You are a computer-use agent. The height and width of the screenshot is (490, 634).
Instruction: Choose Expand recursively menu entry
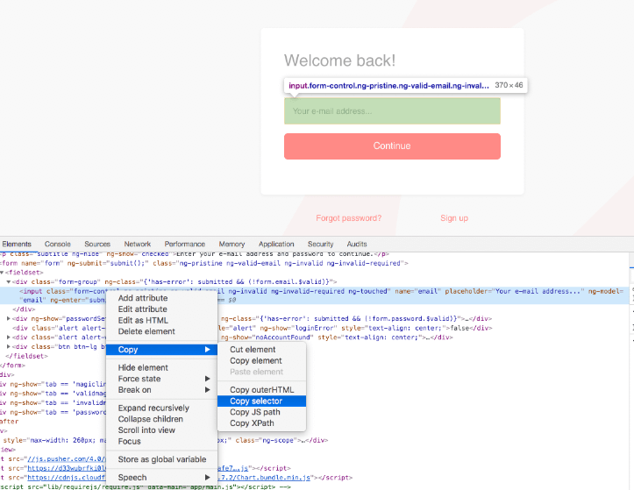(x=161, y=408)
